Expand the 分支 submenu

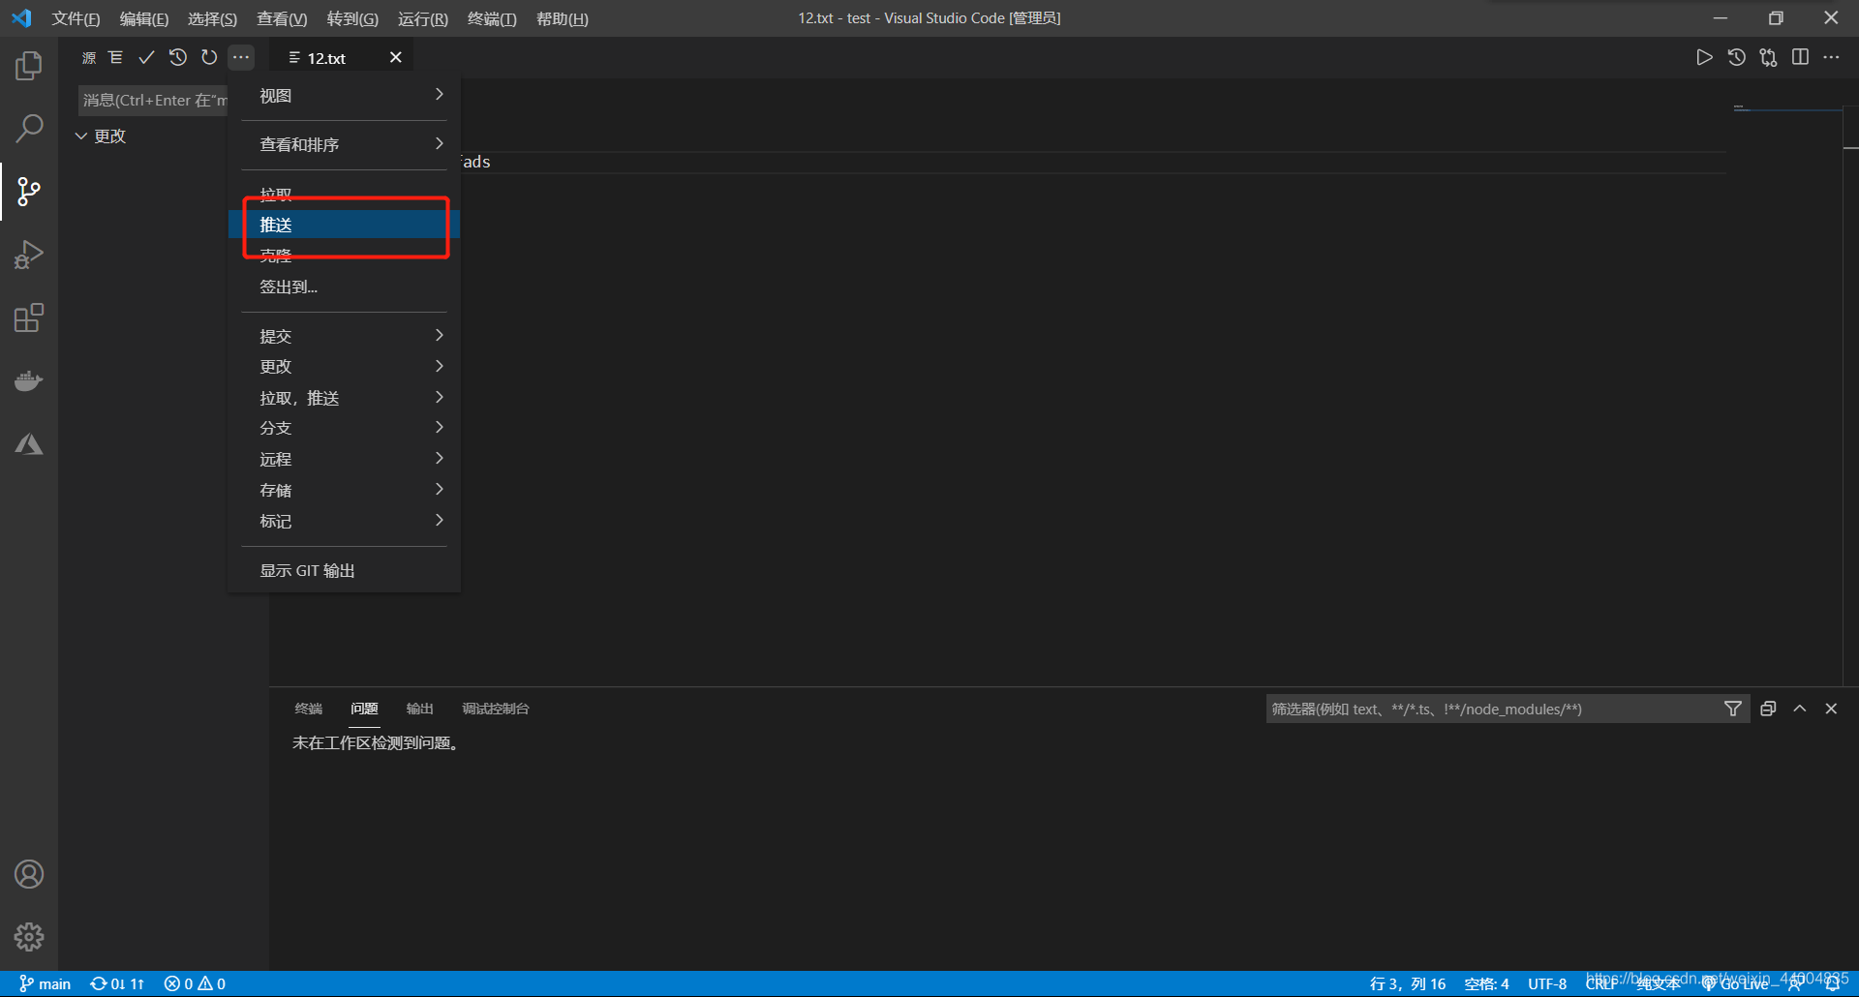tap(344, 428)
